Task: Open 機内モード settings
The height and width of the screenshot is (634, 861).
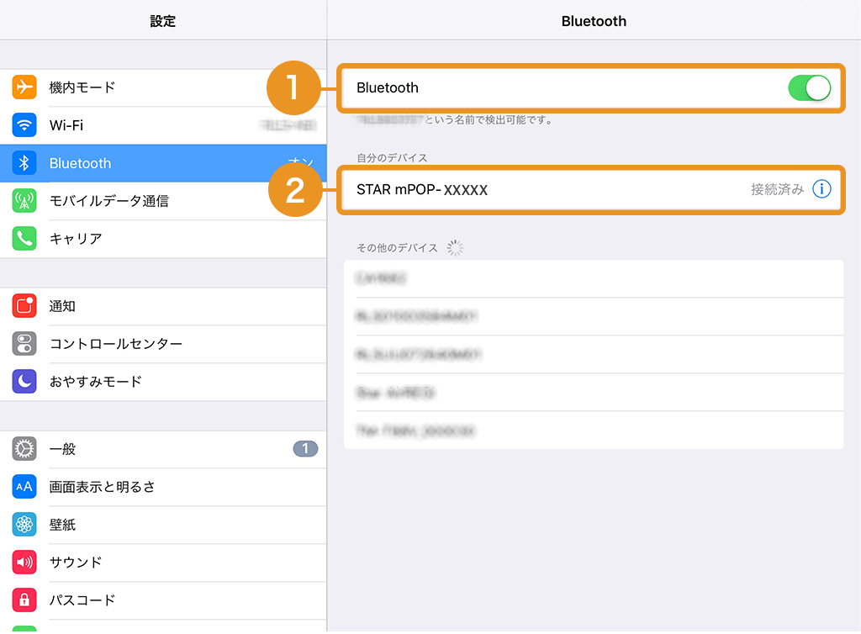Action: [163, 87]
